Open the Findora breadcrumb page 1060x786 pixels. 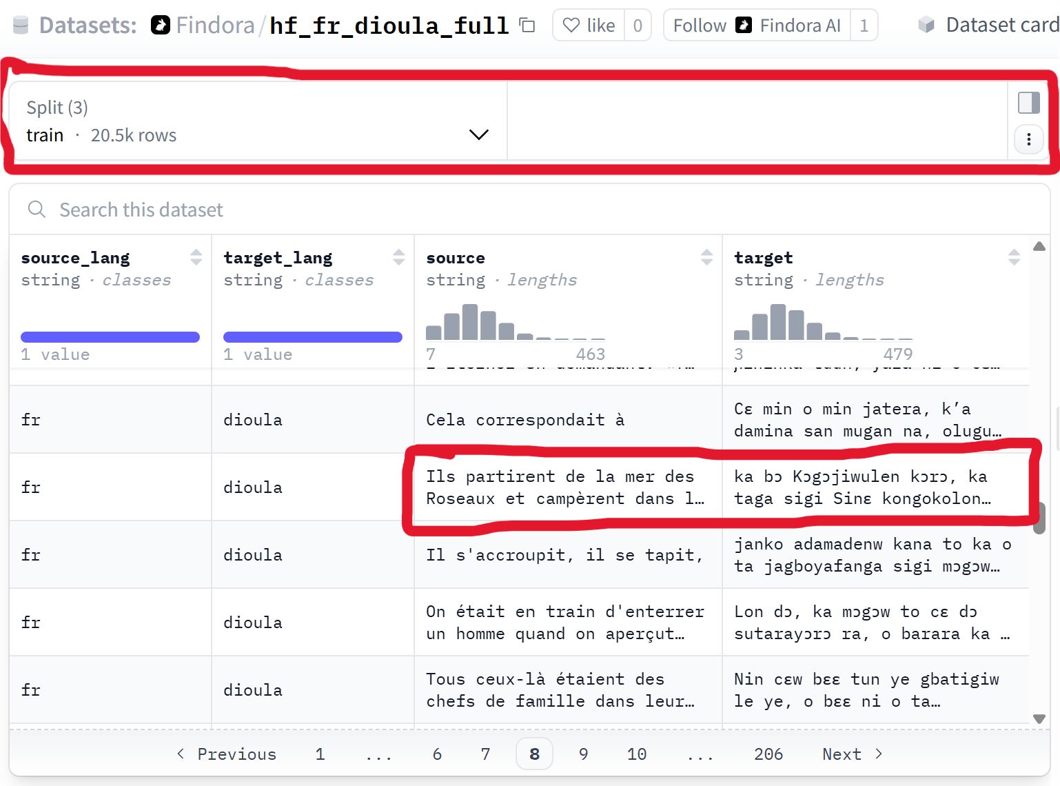click(214, 24)
